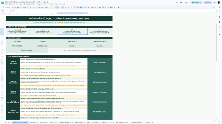Open the comments panel icon
This screenshot has height=124, width=222.
pos(181,3)
